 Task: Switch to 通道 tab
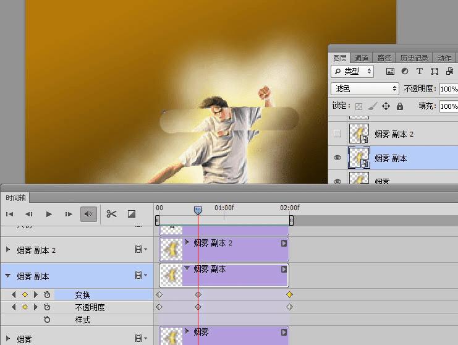tap(362, 58)
